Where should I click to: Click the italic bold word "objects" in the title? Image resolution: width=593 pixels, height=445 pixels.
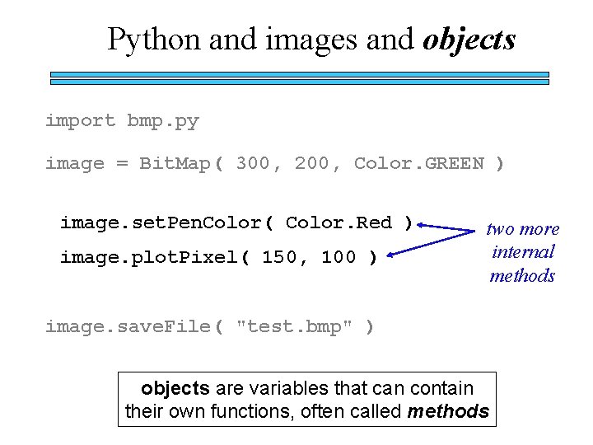point(469,39)
